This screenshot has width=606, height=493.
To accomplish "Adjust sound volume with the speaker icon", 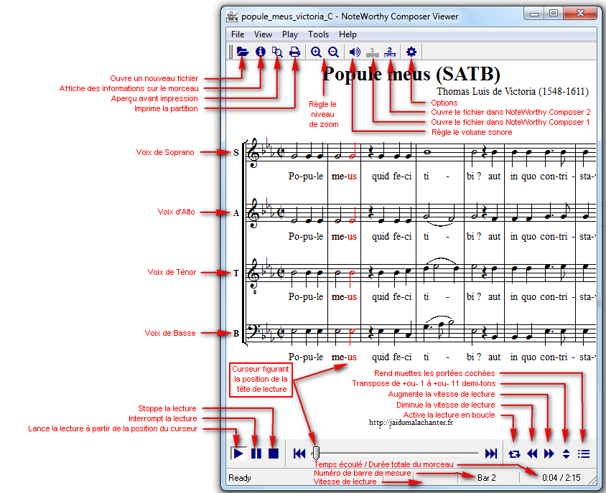I will pyautogui.click(x=355, y=52).
